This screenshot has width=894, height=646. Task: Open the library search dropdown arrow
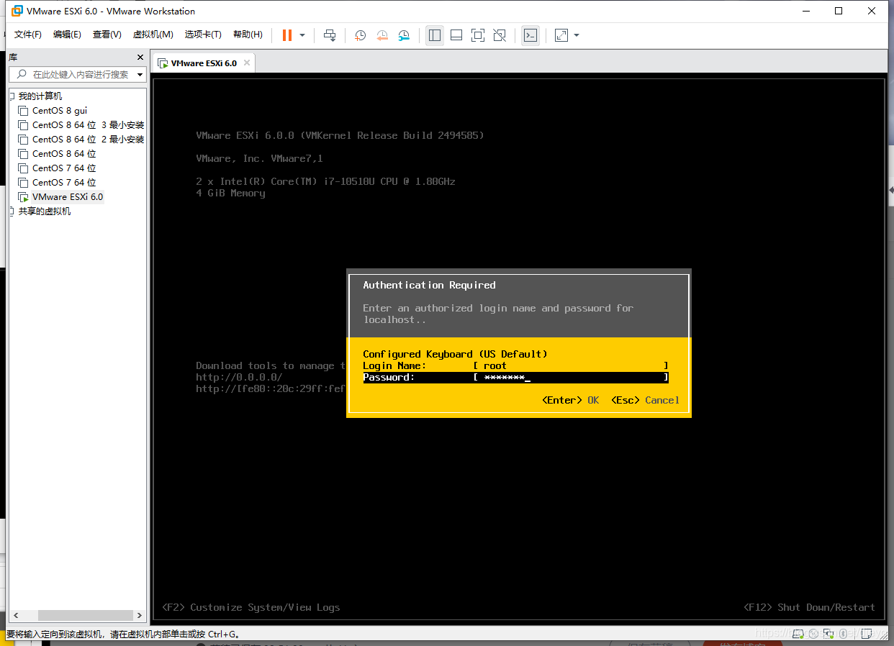pyautogui.click(x=140, y=74)
